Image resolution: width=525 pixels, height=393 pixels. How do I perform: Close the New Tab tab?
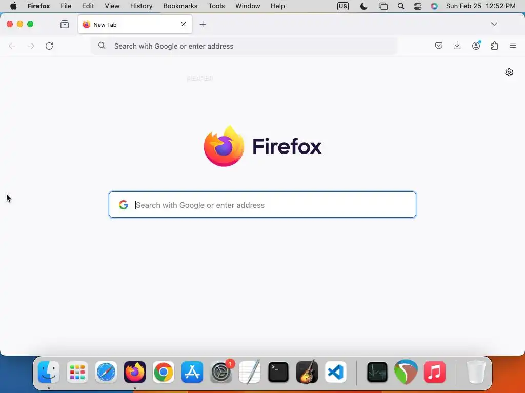pos(184,24)
